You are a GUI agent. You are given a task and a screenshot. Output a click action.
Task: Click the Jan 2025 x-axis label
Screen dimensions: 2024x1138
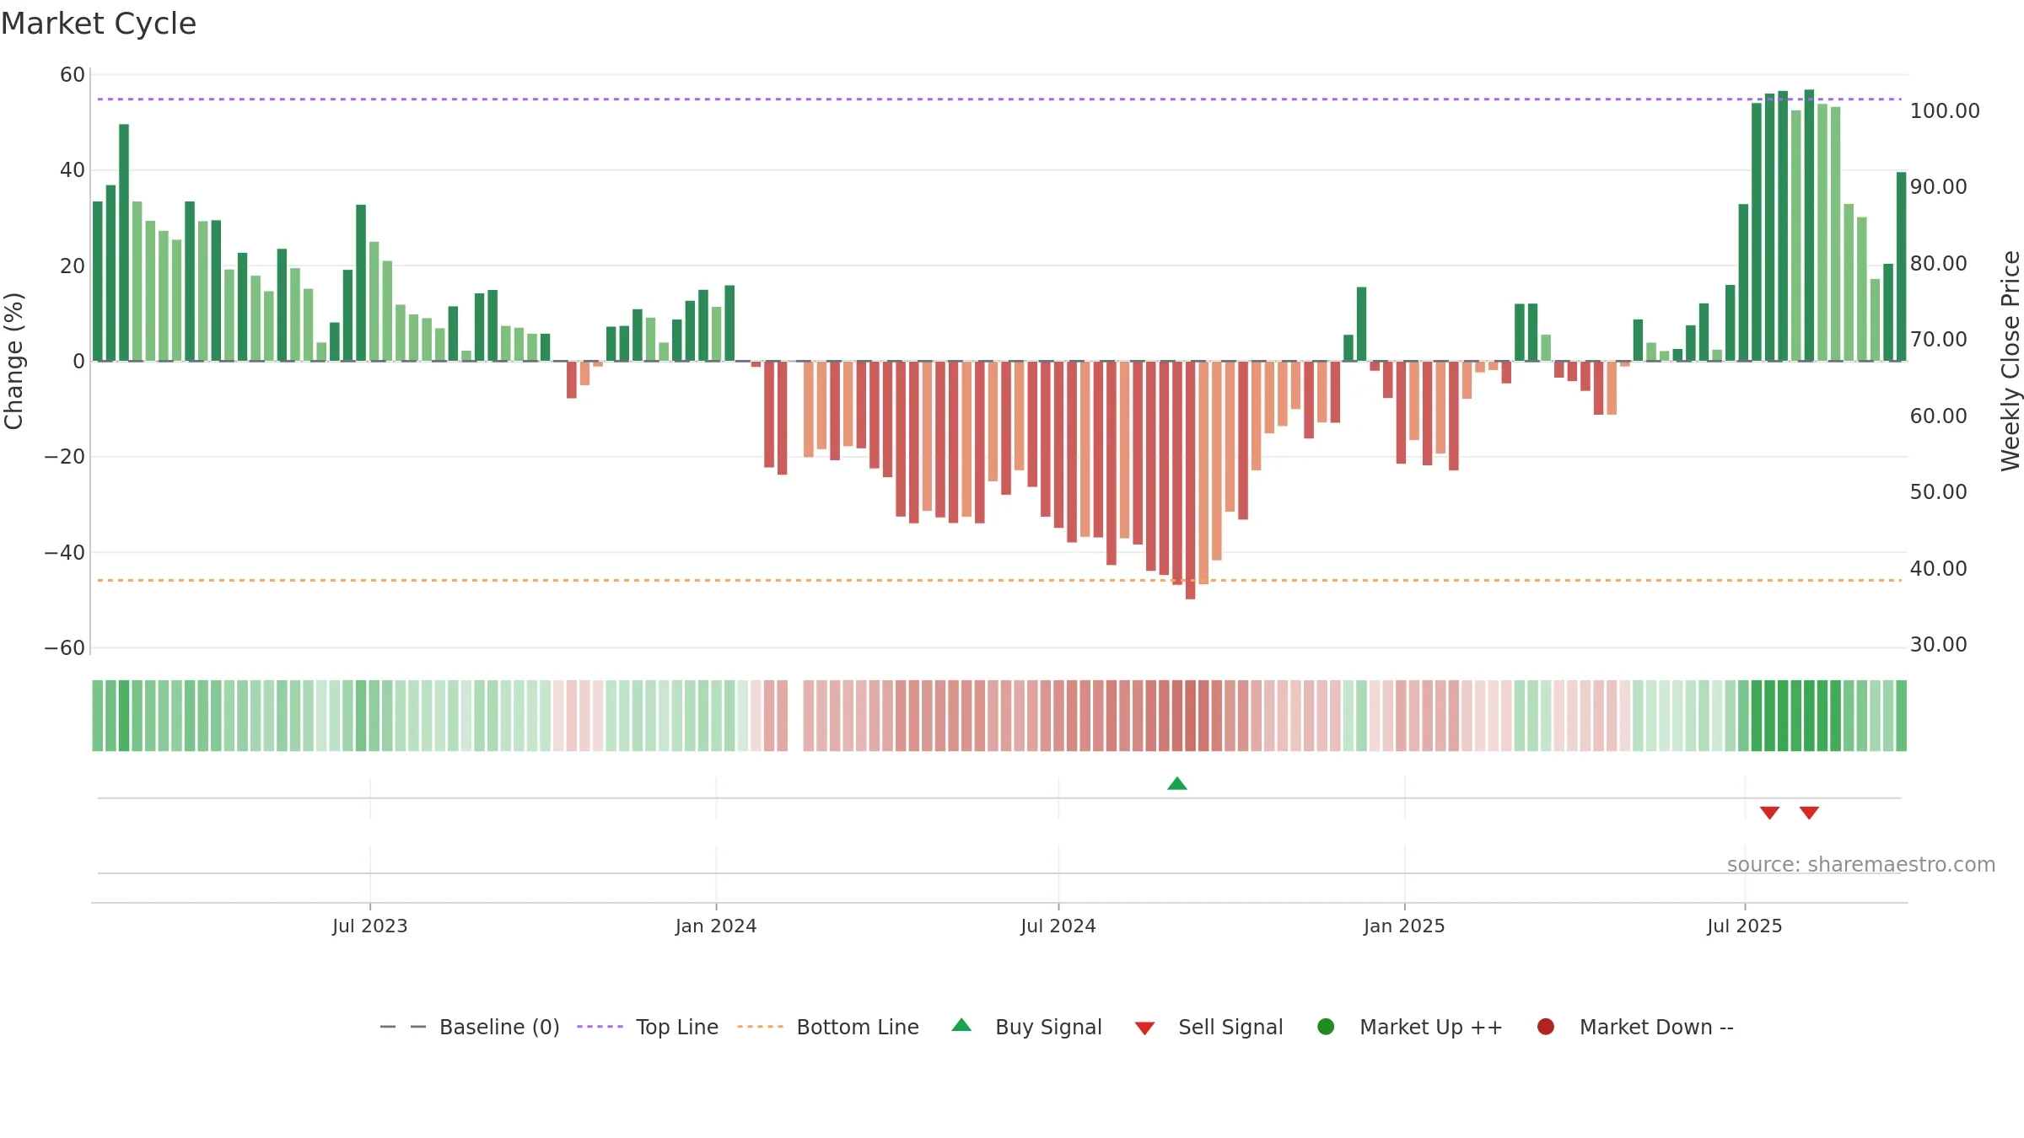(x=1404, y=926)
